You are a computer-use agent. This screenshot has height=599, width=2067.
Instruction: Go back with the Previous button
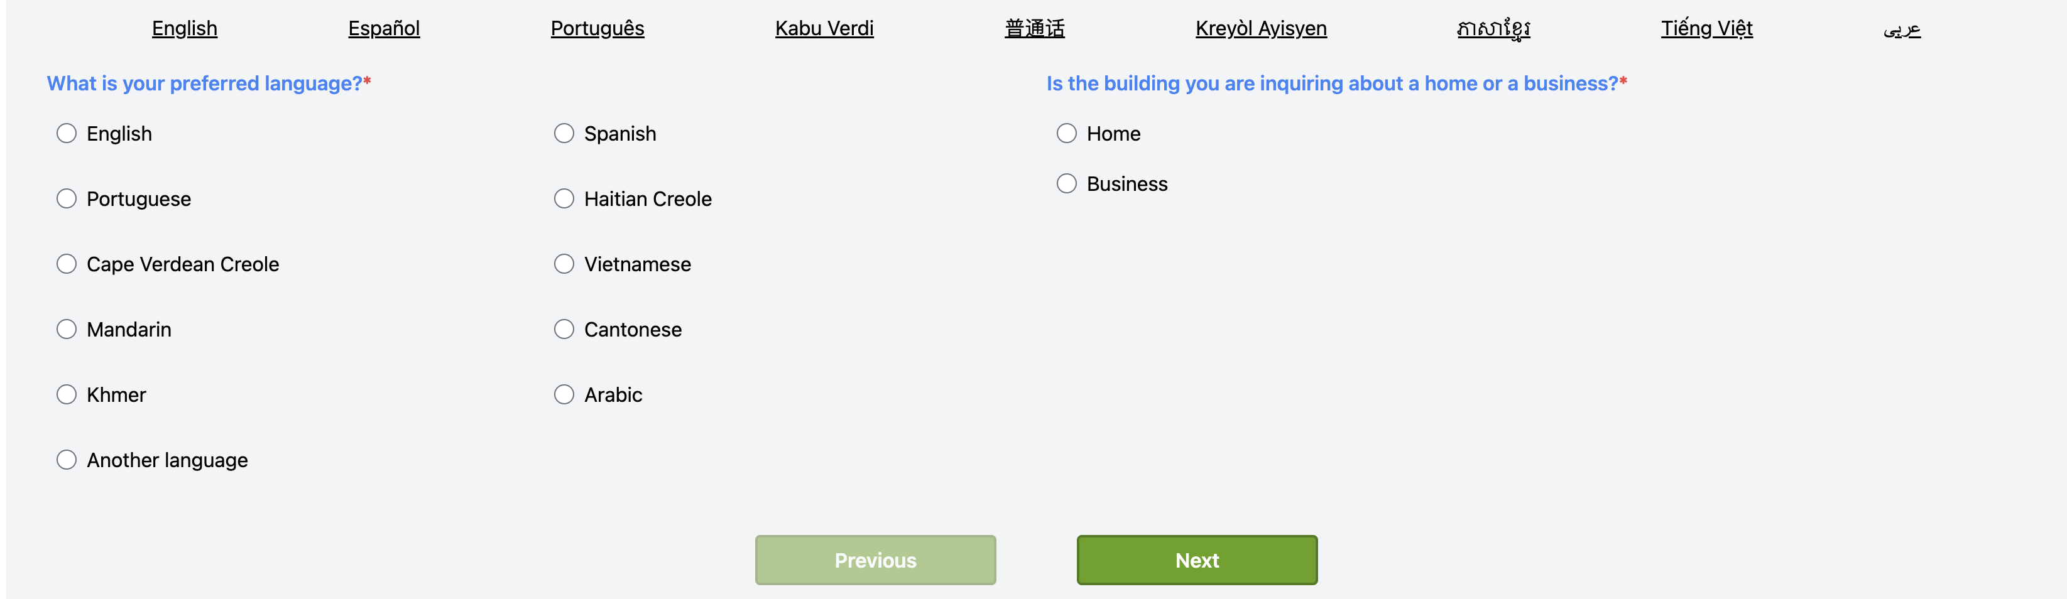pos(875,559)
